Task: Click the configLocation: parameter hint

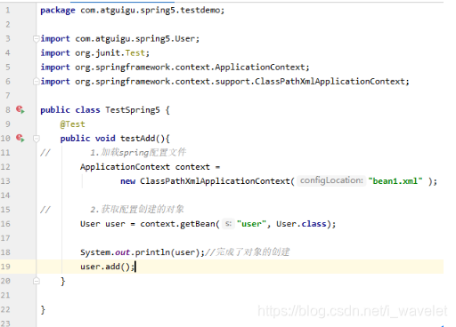Action: (331, 180)
